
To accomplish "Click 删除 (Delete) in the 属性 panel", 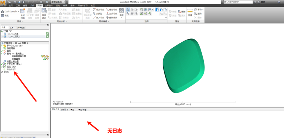I will point(182,12).
